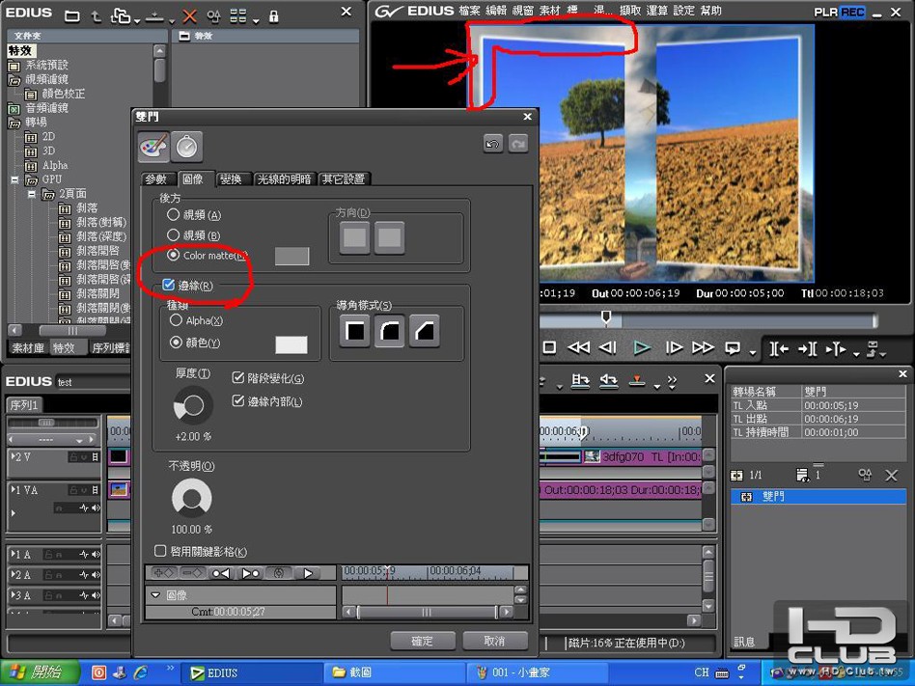This screenshot has width=915, height=686.
Task: Open the 其它設置 tab
Action: click(344, 178)
